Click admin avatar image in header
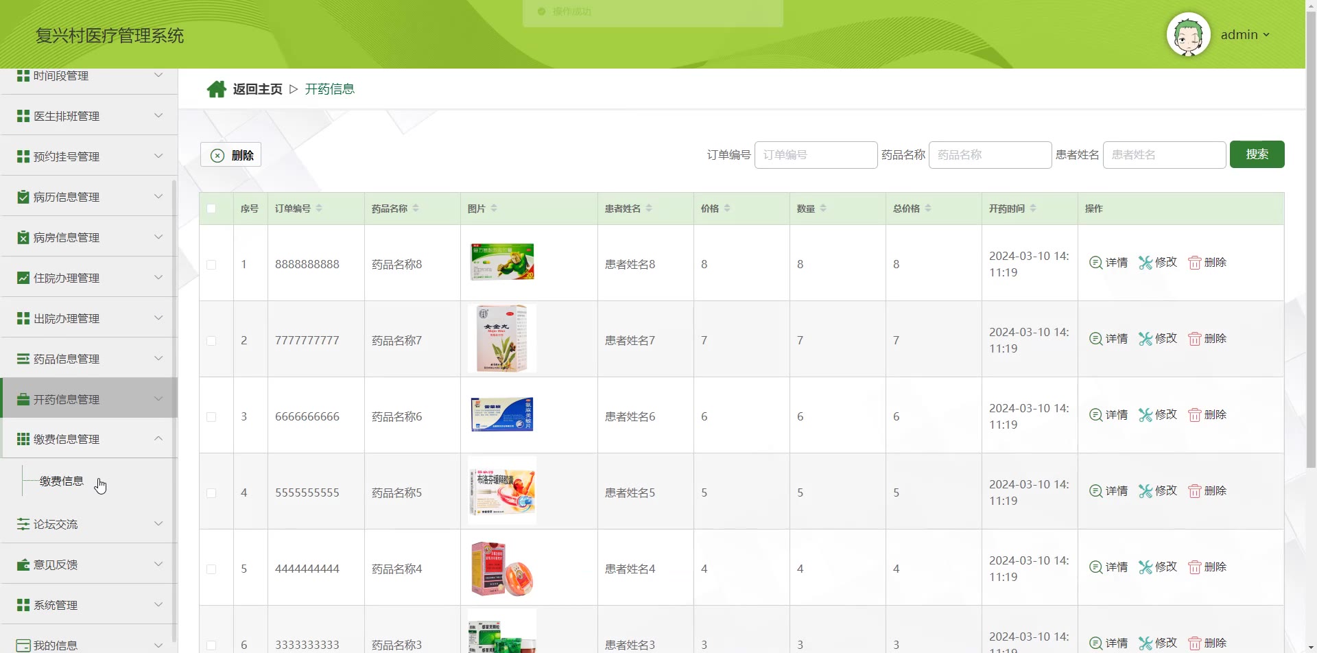 (x=1189, y=35)
